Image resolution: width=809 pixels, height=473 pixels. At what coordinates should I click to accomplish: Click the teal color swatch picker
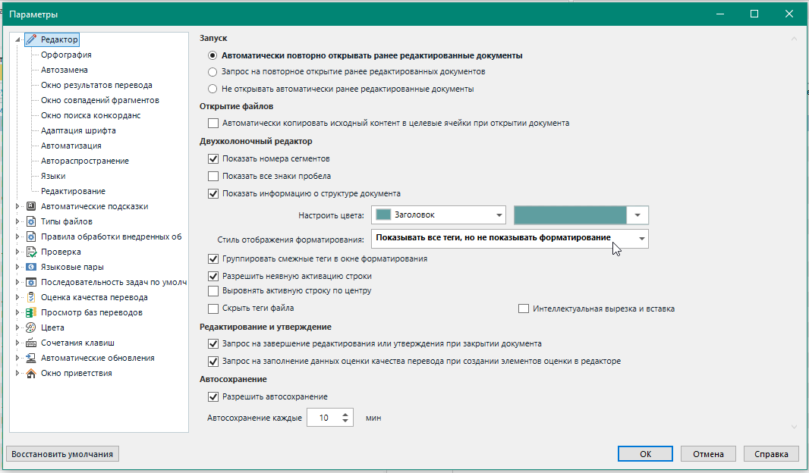point(571,215)
